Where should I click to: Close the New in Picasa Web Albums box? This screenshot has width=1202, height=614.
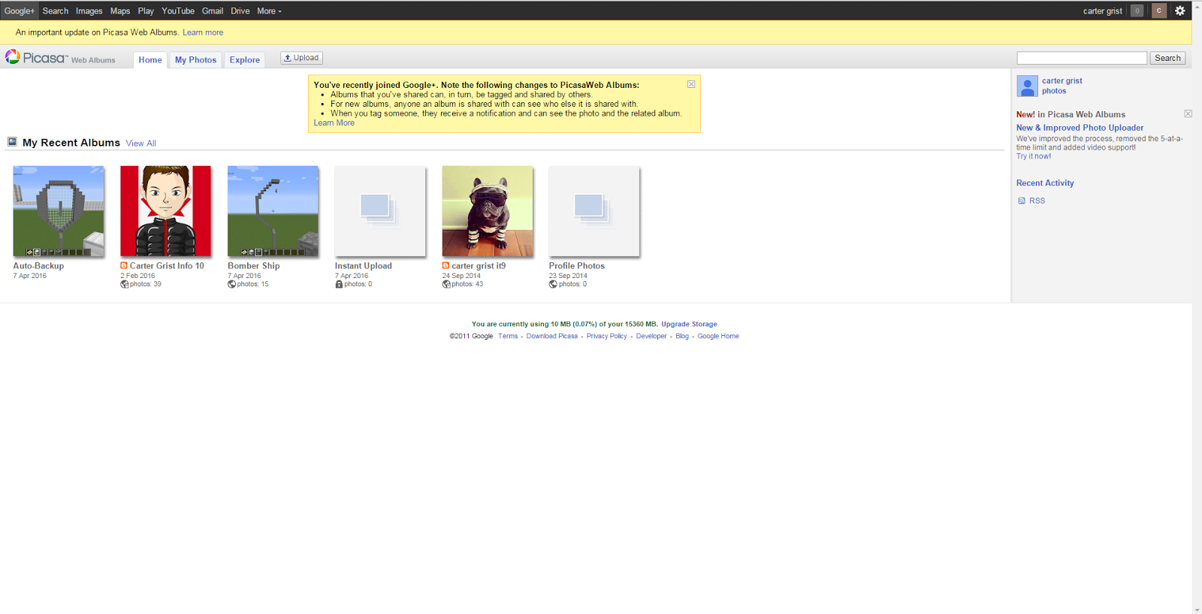click(1188, 113)
